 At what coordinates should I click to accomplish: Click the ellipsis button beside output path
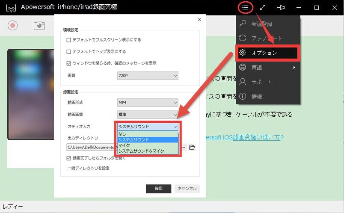(x=184, y=148)
